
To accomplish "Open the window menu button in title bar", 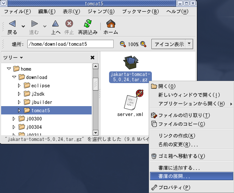I will [3, 3].
